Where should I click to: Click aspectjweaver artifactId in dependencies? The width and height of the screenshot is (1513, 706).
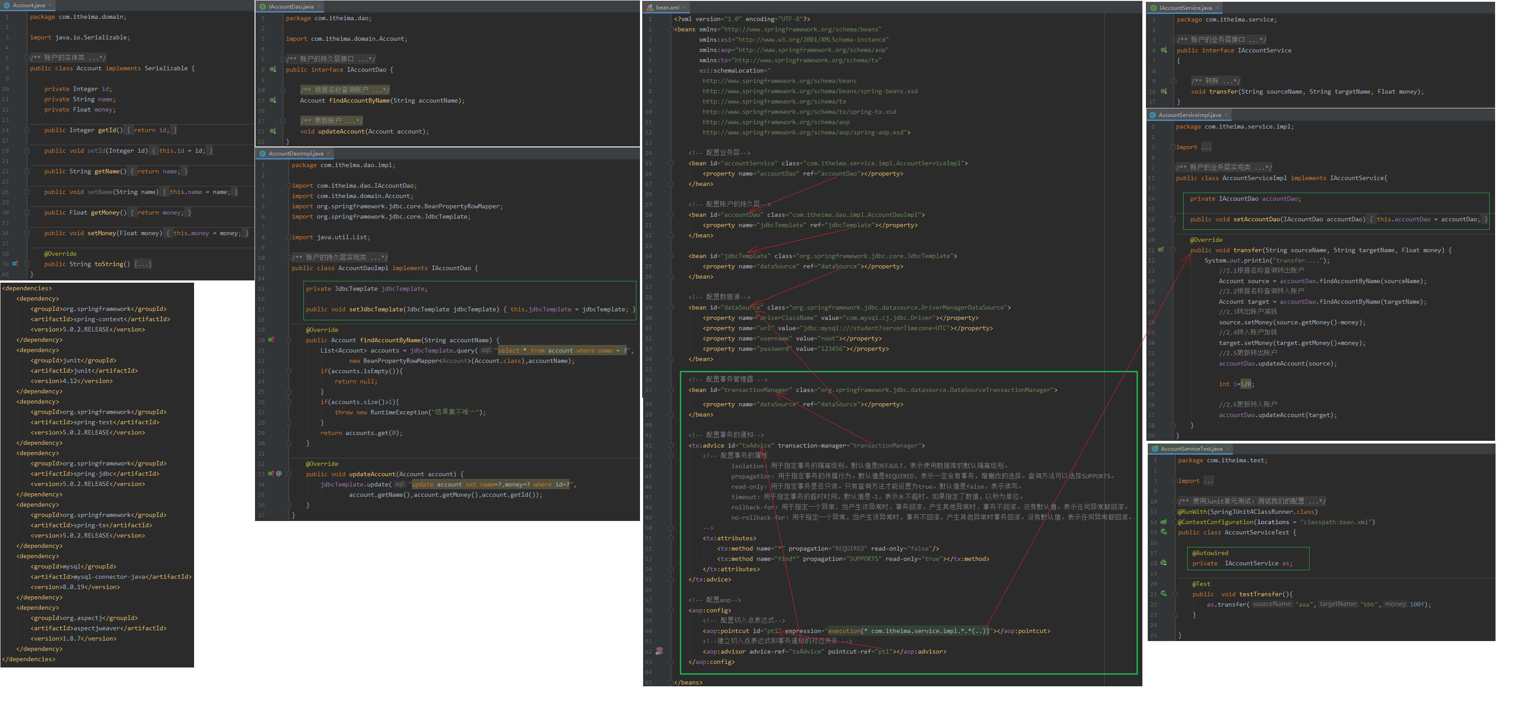click(x=97, y=629)
